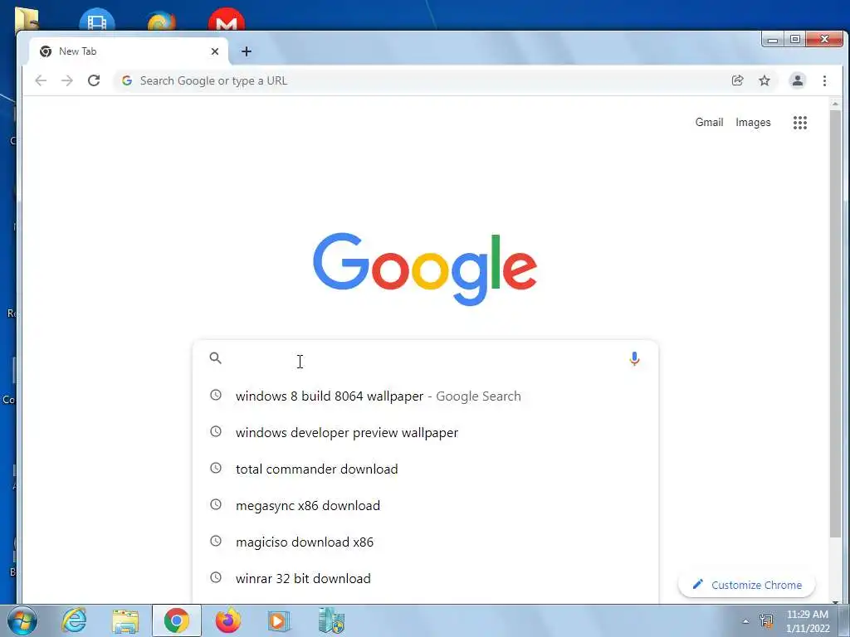This screenshot has width=850, height=637.
Task: Select suggestion magiciso download x86
Action: tap(426, 542)
